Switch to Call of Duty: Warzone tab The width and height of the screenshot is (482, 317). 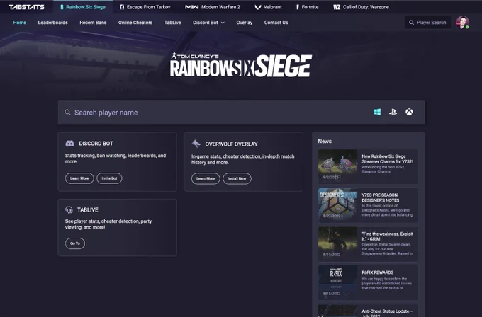(361, 7)
